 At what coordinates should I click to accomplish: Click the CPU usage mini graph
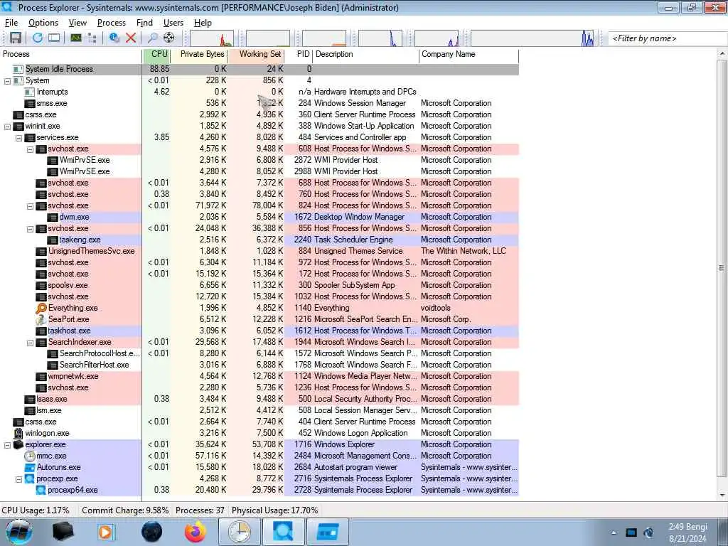click(x=212, y=38)
